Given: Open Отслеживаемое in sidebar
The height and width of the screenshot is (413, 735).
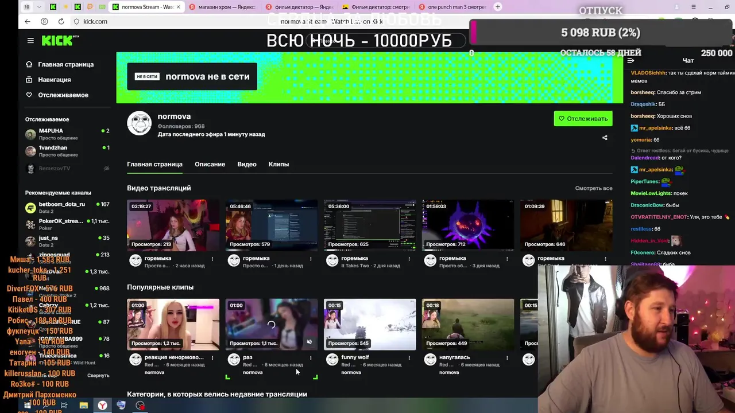Looking at the screenshot, I should [57, 95].
